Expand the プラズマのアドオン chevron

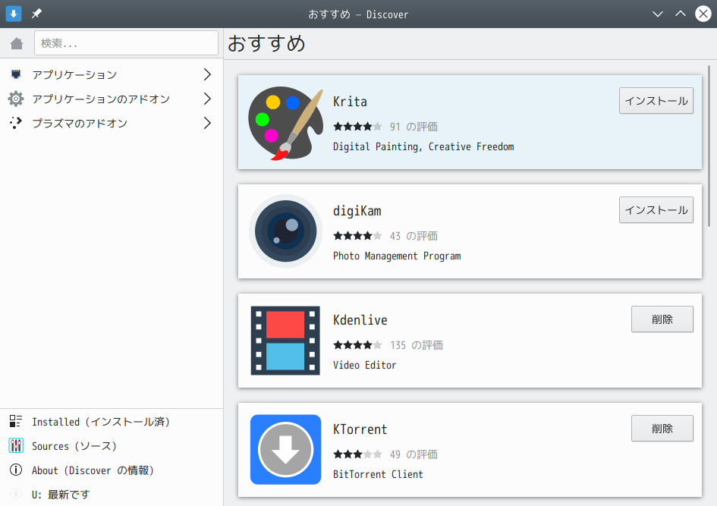pos(207,123)
